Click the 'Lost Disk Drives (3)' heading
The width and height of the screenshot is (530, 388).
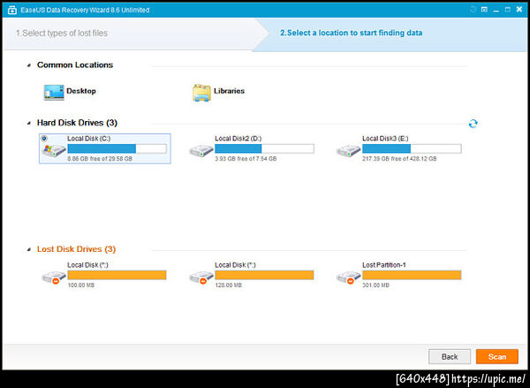[76, 249]
